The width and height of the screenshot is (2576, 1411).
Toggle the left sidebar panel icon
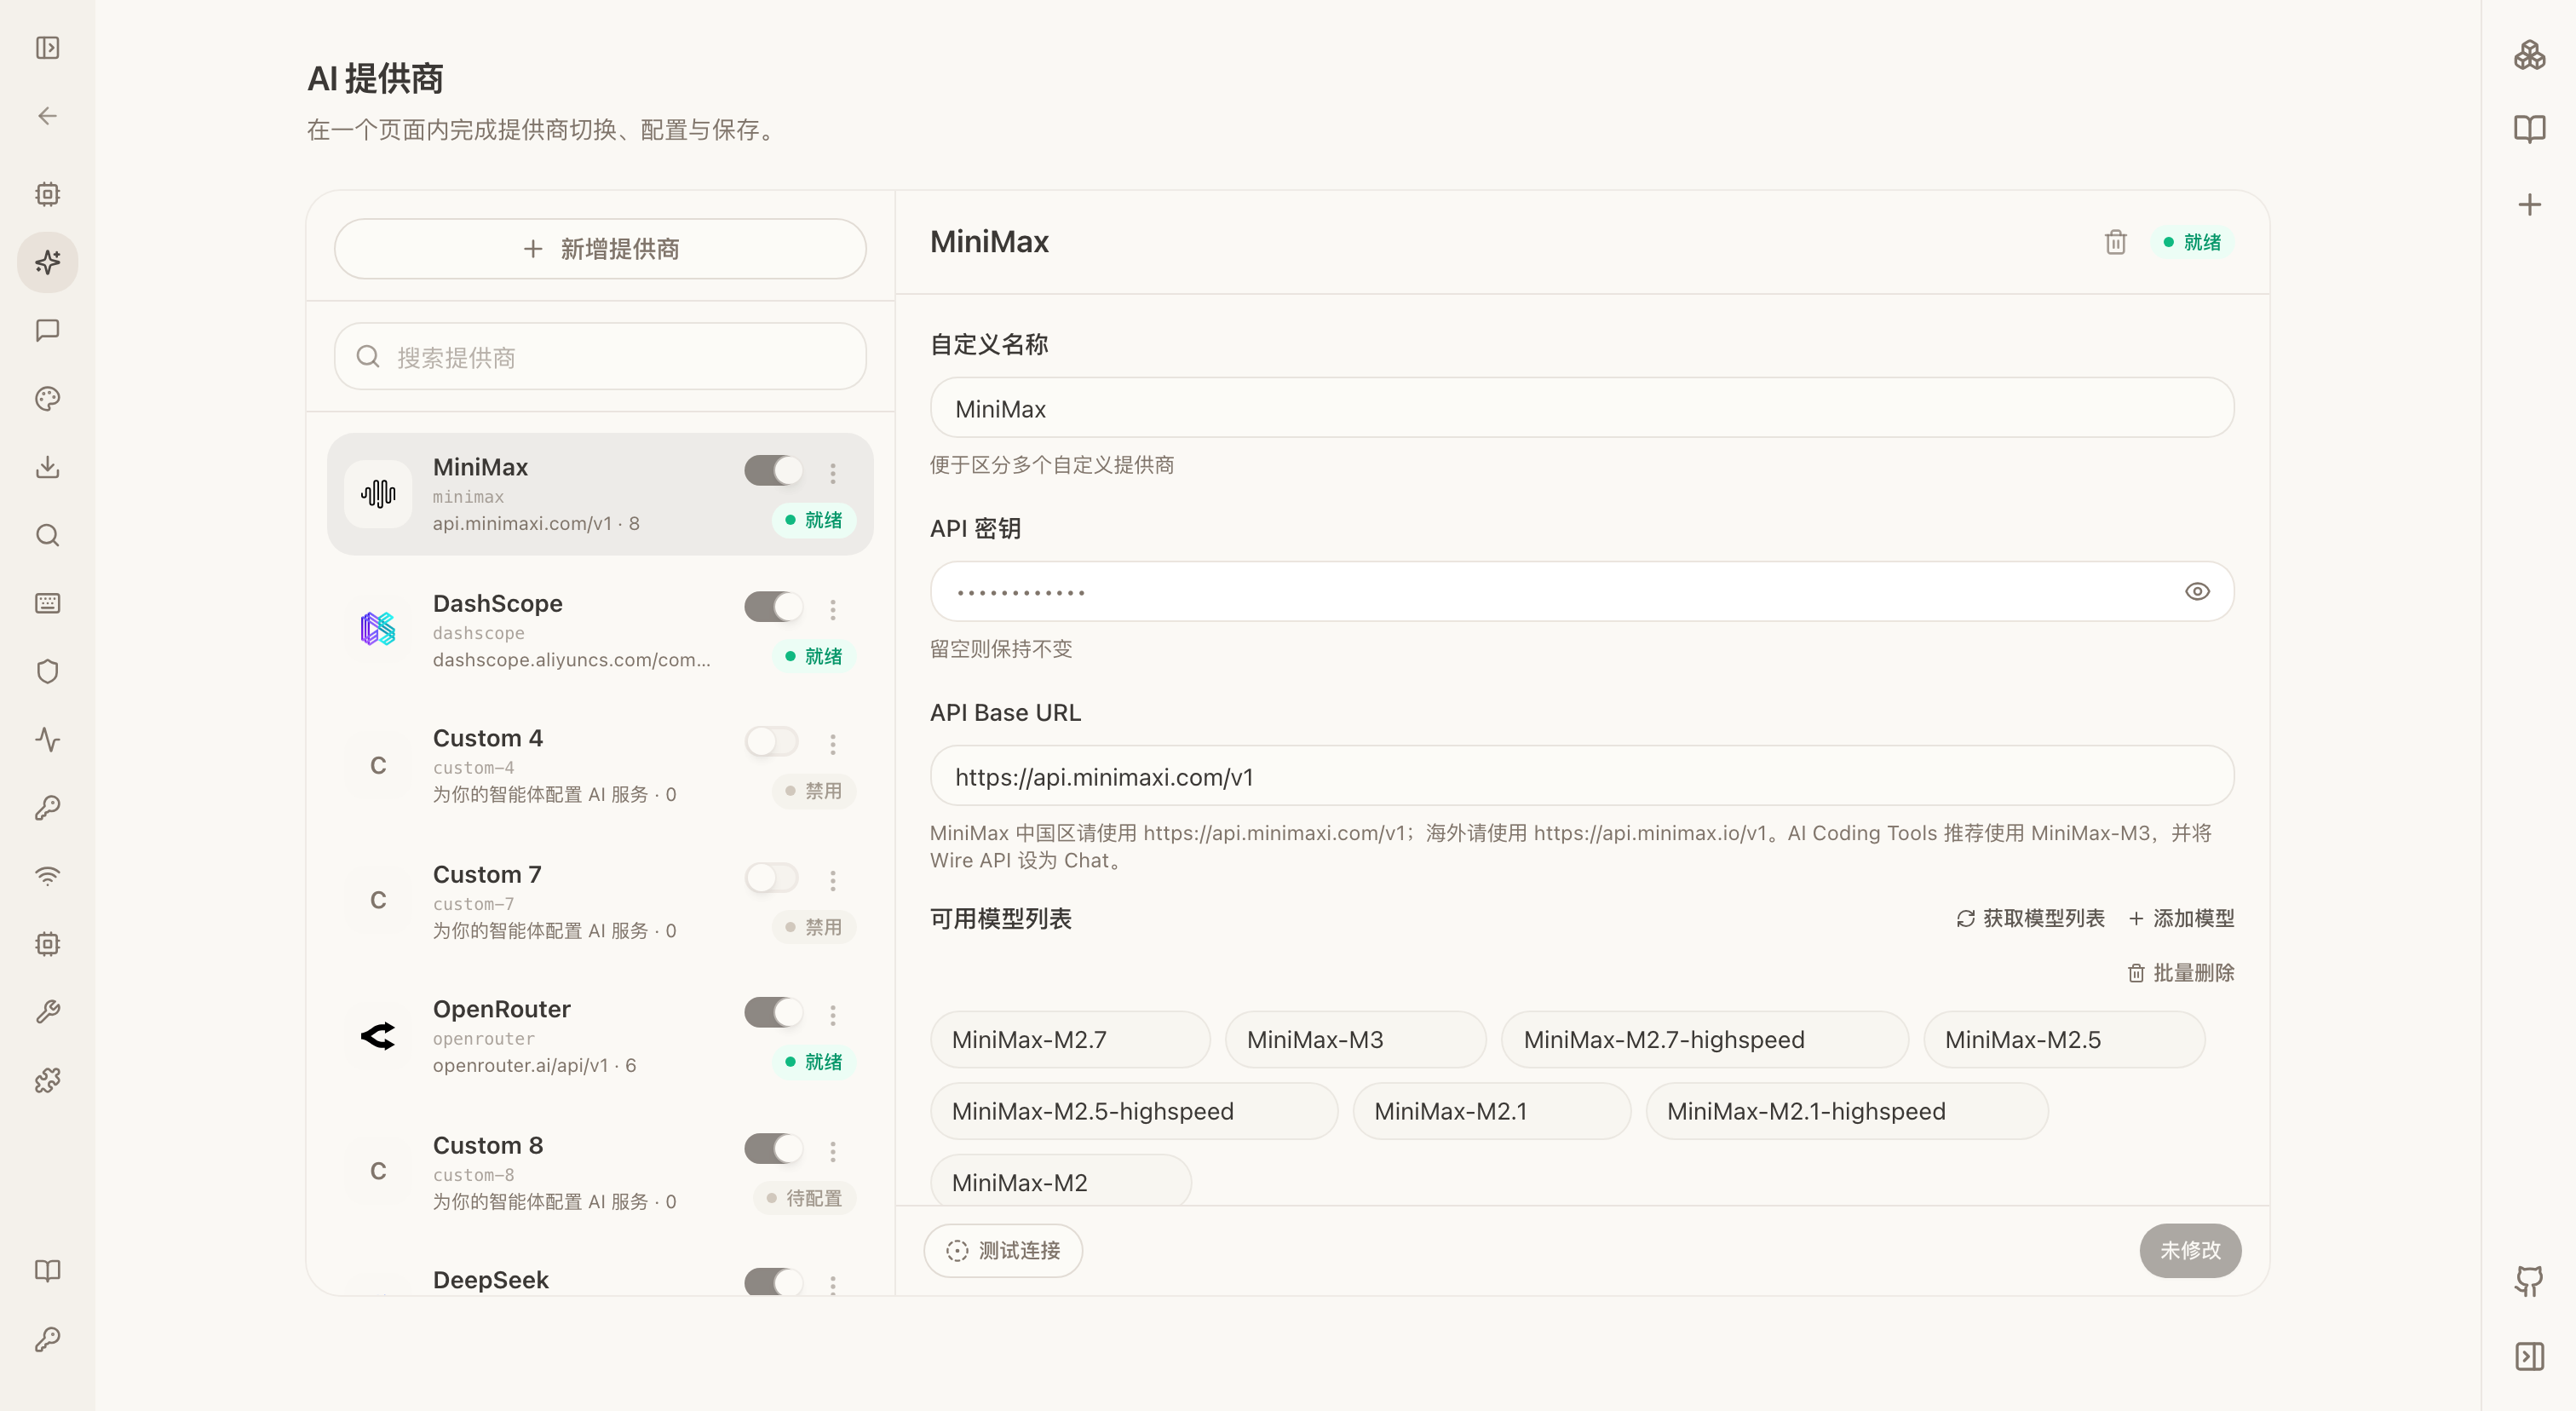click(x=47, y=48)
